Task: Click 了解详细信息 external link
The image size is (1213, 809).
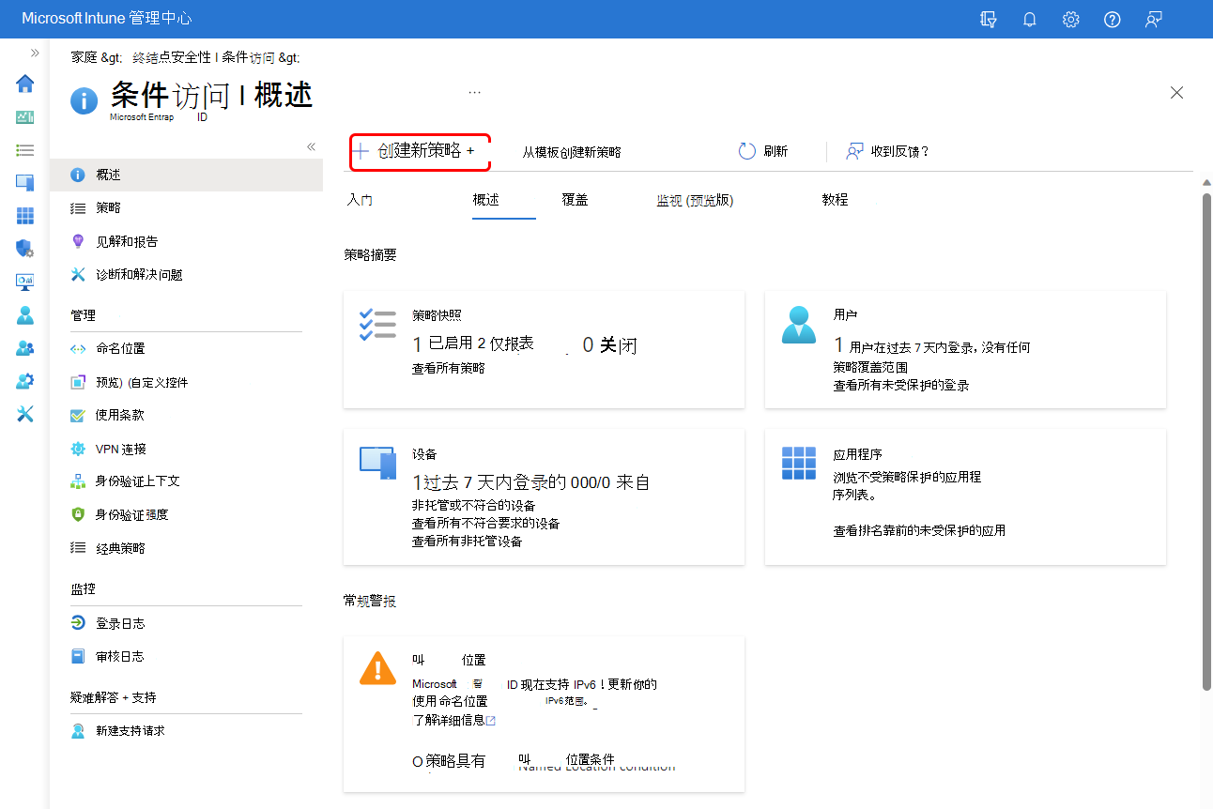Action: pyautogui.click(x=454, y=720)
